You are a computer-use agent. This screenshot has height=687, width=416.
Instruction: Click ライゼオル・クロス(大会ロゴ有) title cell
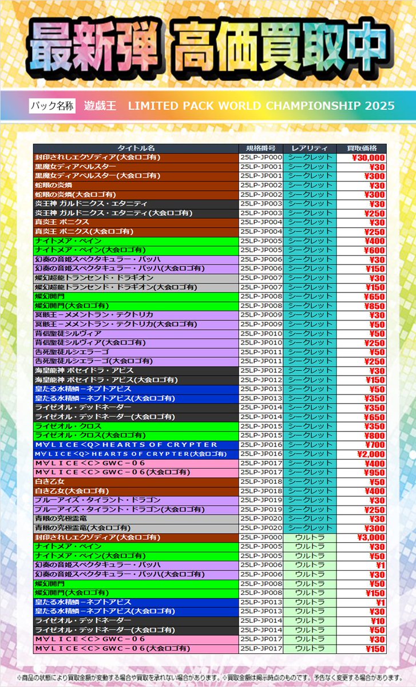[136, 436]
